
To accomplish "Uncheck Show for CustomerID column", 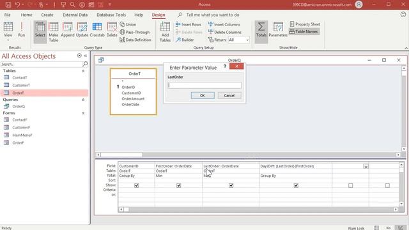I will click(x=136, y=185).
